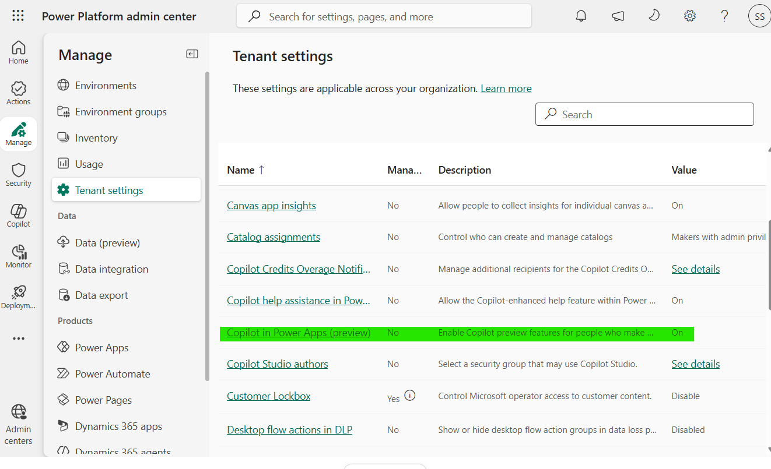Open the help question mark
The image size is (771, 469).
(x=724, y=16)
